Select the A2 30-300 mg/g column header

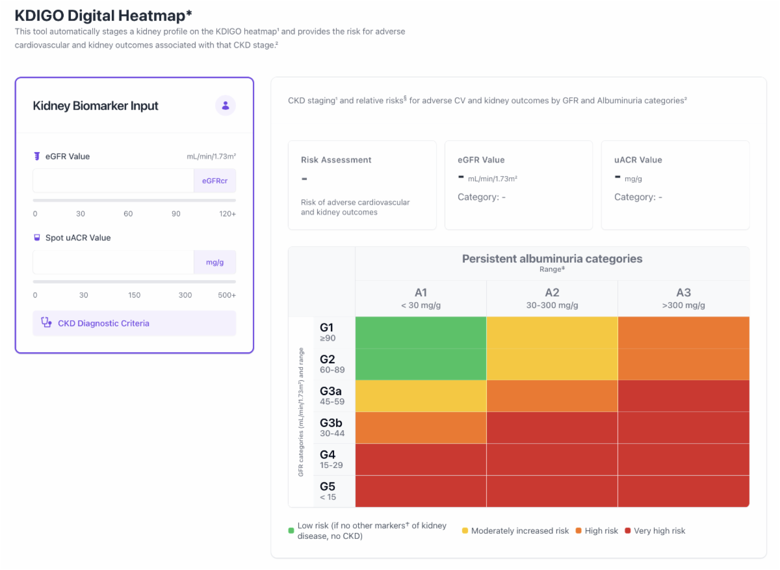tap(552, 298)
